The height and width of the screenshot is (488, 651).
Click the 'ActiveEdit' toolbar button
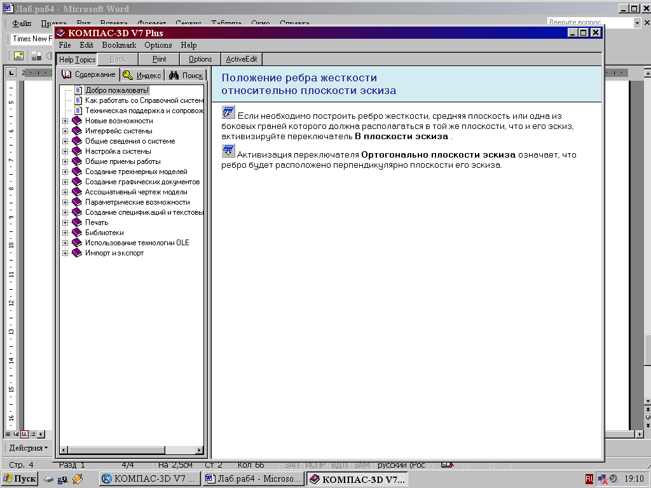241,59
